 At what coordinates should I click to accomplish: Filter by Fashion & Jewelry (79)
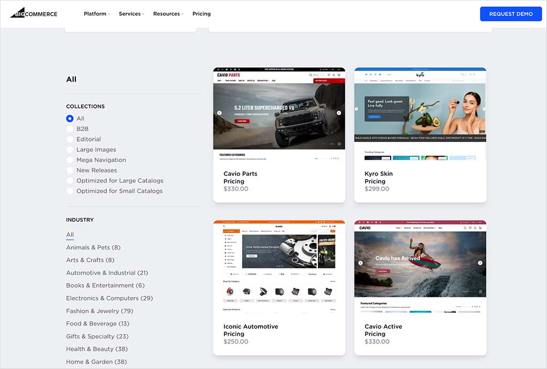click(x=100, y=311)
